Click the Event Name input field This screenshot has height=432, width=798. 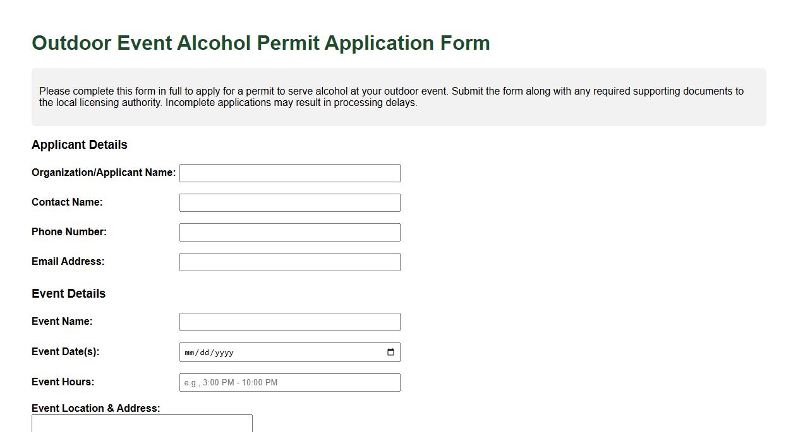289,322
